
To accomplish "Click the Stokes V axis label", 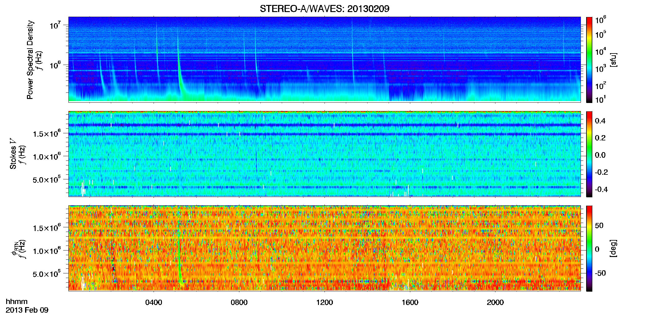I will [x=13, y=154].
